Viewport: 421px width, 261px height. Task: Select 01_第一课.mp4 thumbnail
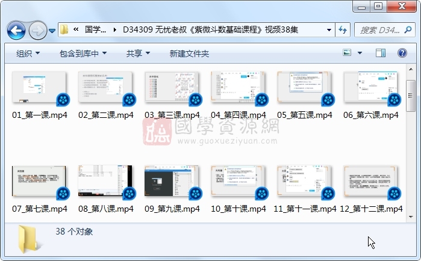pos(39,87)
